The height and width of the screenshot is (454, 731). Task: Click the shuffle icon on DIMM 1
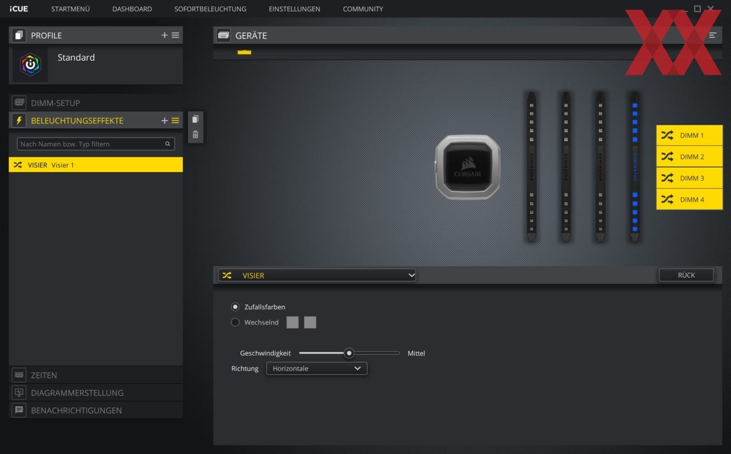pyautogui.click(x=667, y=135)
